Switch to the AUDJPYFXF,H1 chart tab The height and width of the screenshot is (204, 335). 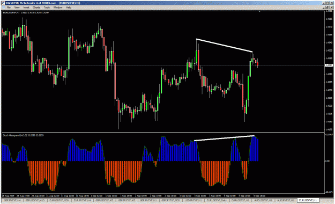[286, 200]
